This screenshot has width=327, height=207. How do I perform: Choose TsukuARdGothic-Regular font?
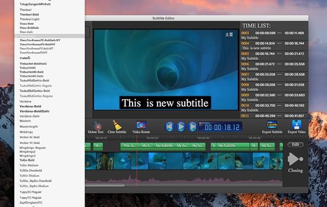35,86
